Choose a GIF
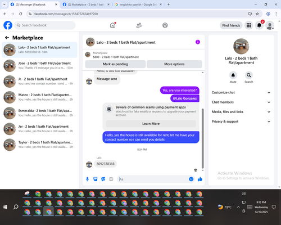 tap(111, 179)
